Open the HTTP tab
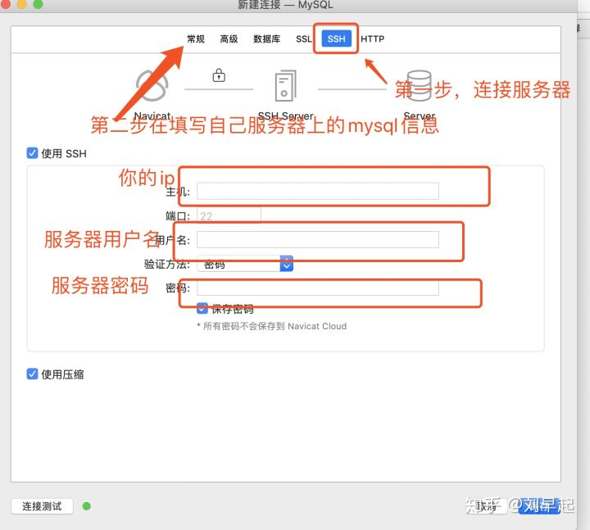 click(373, 39)
